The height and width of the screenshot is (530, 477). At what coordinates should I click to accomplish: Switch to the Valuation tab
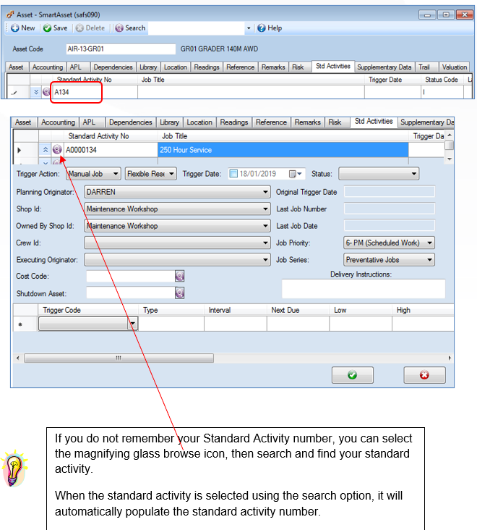pos(454,67)
